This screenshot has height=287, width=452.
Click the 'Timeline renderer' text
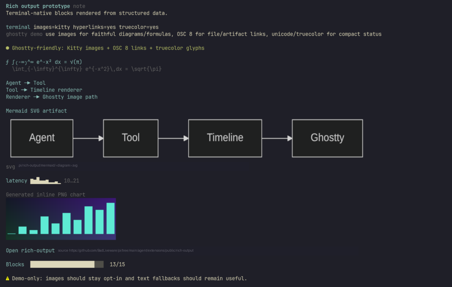pyautogui.click(x=56, y=90)
